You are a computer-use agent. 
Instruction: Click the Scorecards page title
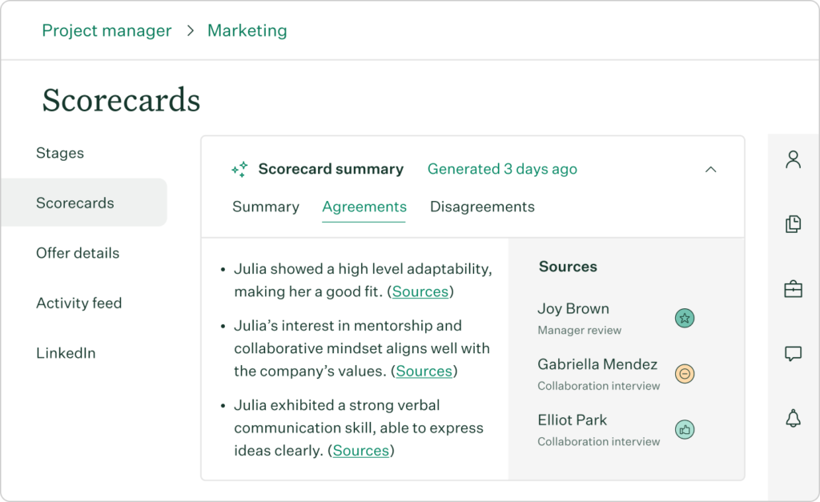pos(122,100)
